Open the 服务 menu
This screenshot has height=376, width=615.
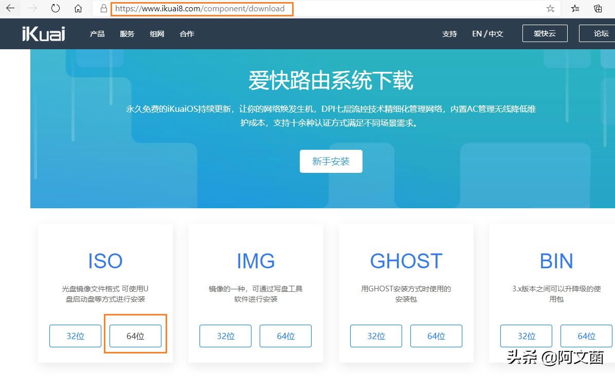pos(127,34)
